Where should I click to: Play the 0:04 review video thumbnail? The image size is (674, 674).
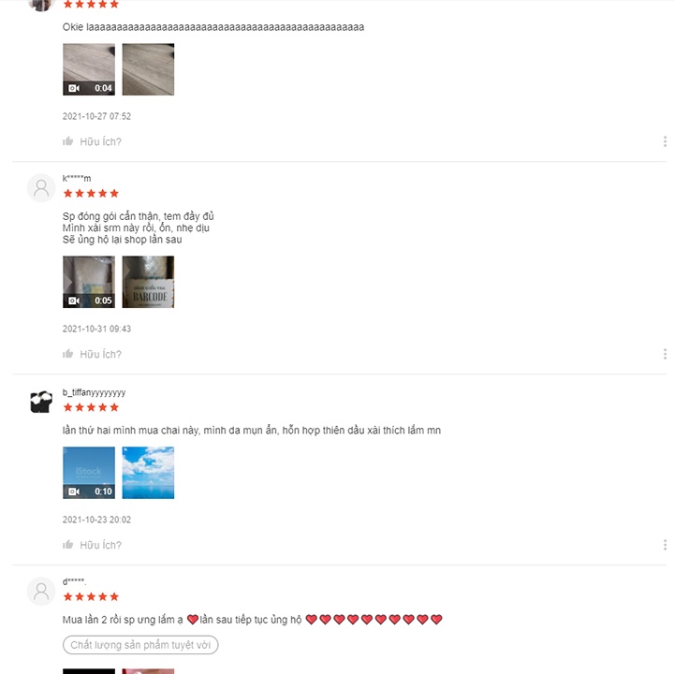click(89, 69)
